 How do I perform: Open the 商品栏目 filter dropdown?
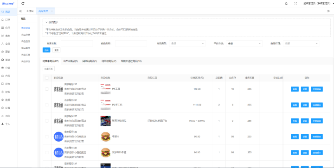301,44
